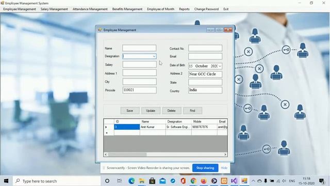This screenshot has height=186, width=330.
Task: Launch Microsoft Edge from the taskbar
Action: point(131,181)
